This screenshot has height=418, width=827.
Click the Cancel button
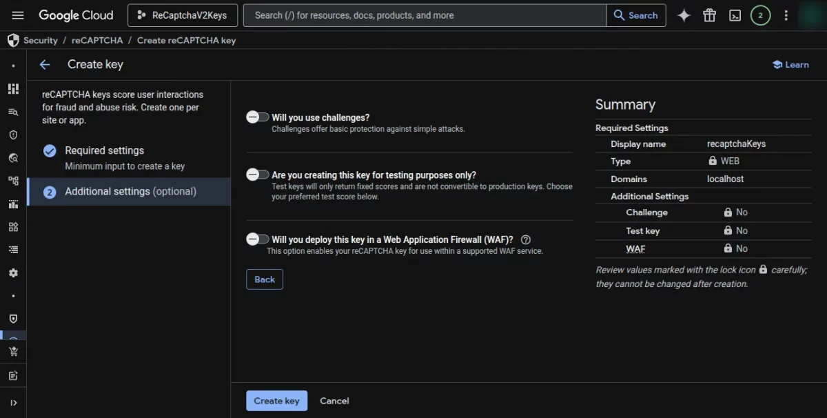coord(334,401)
